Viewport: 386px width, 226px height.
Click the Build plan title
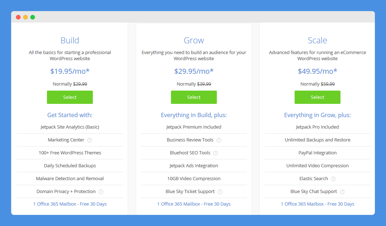point(70,40)
